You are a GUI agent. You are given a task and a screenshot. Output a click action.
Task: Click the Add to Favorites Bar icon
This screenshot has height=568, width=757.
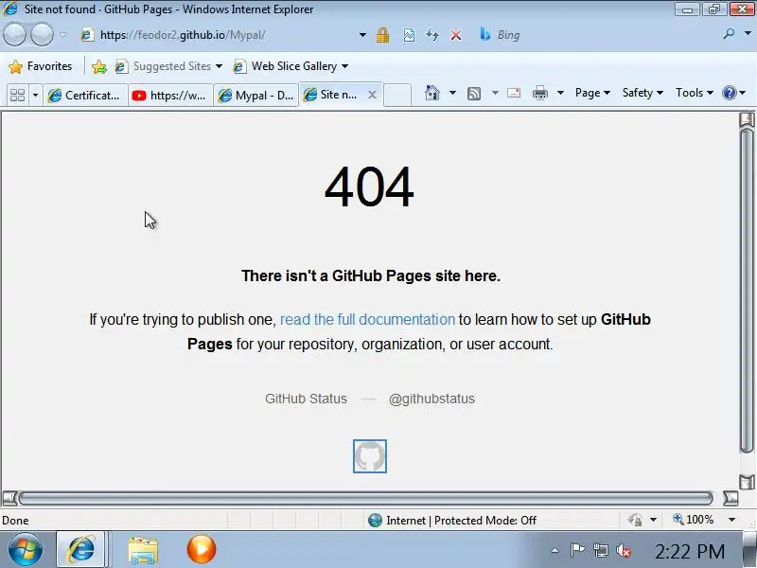99,66
